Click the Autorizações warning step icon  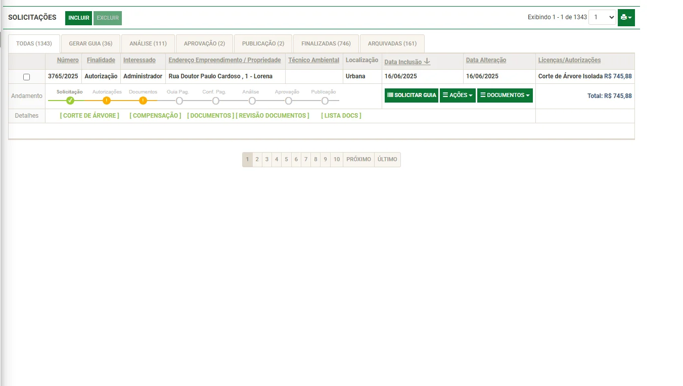click(x=107, y=101)
